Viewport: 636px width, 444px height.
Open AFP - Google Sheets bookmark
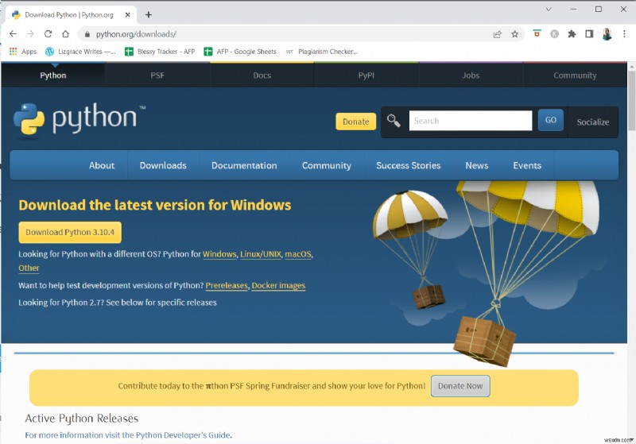coord(240,52)
